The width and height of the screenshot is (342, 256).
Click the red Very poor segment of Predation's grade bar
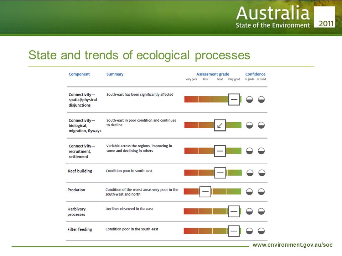191,192
